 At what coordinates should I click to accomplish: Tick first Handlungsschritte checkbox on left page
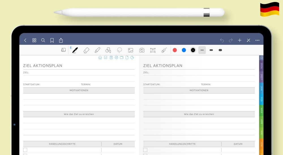pyautogui.click(x=25, y=150)
